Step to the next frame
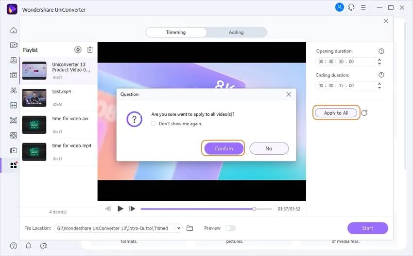This screenshot has height=256, width=413. click(x=132, y=208)
